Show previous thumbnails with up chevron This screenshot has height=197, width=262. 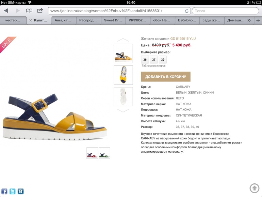pos(123,40)
